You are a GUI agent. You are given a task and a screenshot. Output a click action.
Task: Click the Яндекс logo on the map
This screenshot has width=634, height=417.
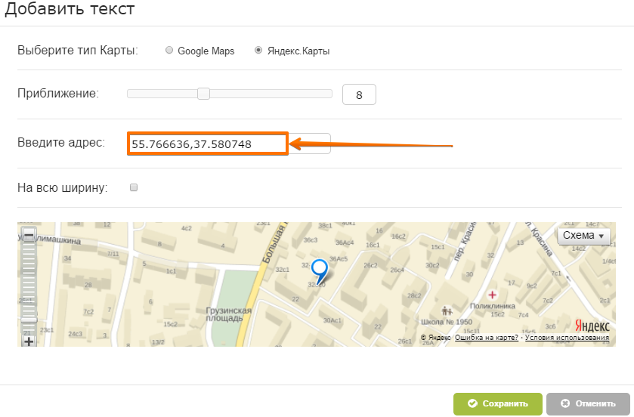pos(592,325)
